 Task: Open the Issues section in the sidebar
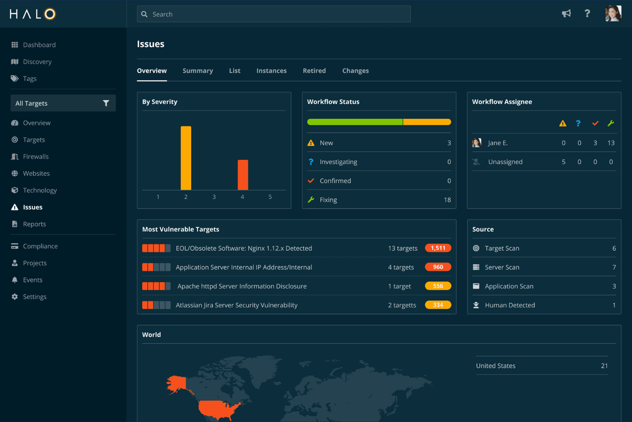(x=32, y=207)
